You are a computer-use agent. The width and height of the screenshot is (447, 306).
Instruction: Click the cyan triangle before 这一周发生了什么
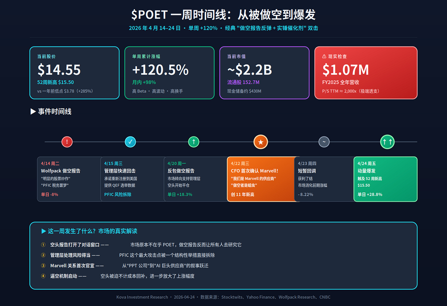pos(44,231)
